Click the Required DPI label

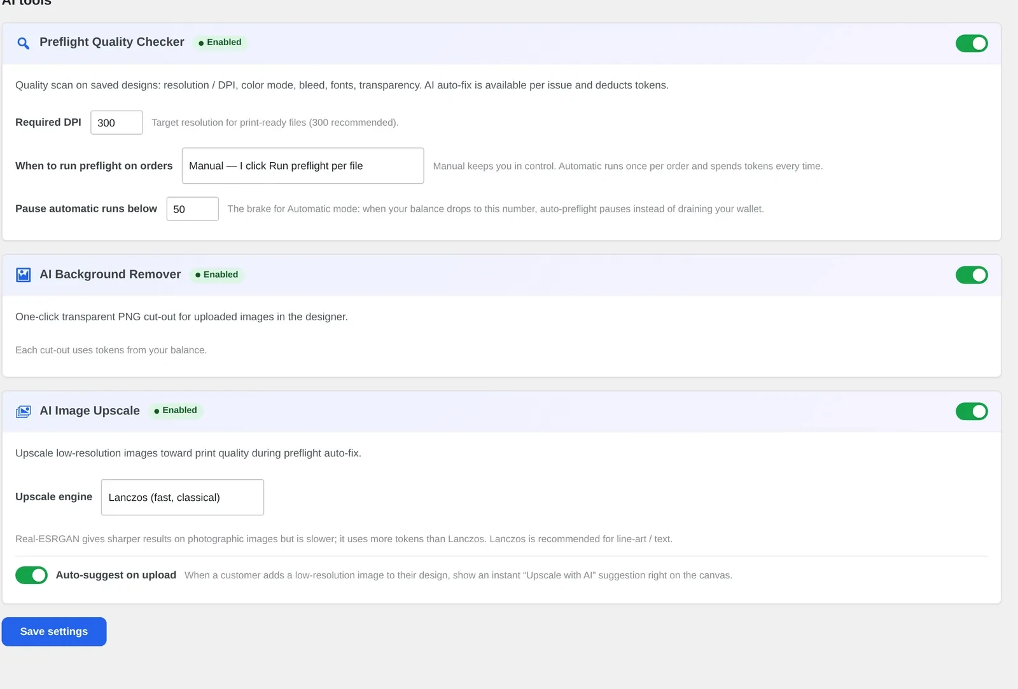tap(48, 122)
